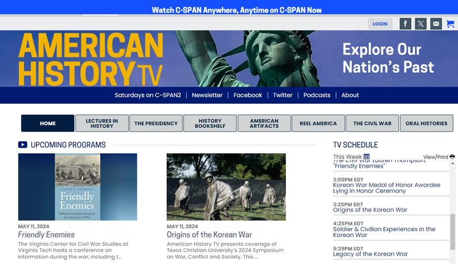The image size is (458, 264).
Task: Open Legacy of the Korean War listing
Action: [370, 254]
